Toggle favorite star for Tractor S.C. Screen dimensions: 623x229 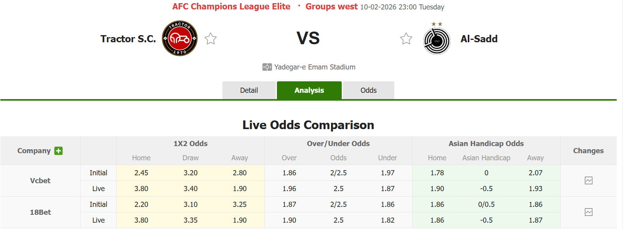(211, 39)
